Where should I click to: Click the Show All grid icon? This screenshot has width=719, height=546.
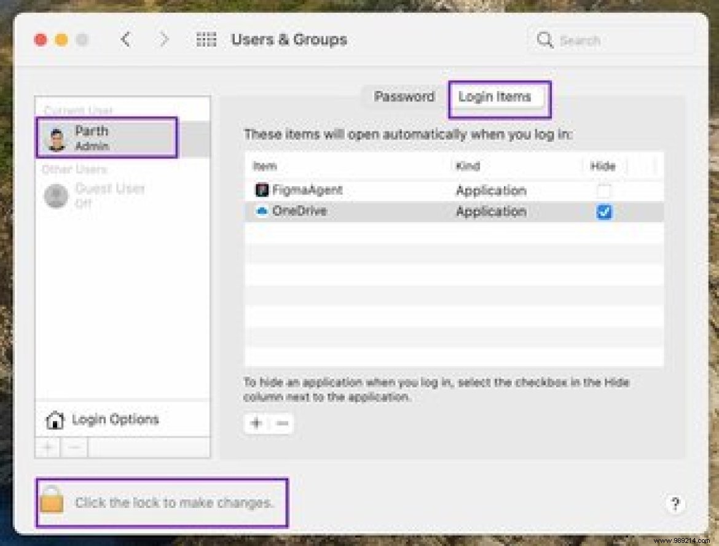pyautogui.click(x=206, y=39)
